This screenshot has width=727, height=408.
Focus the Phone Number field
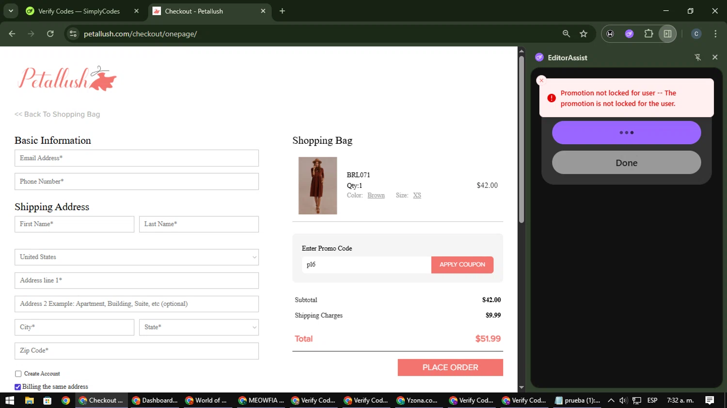pyautogui.click(x=137, y=181)
